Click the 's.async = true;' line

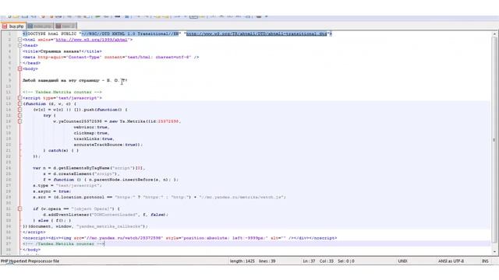pyautogui.click(x=52, y=191)
